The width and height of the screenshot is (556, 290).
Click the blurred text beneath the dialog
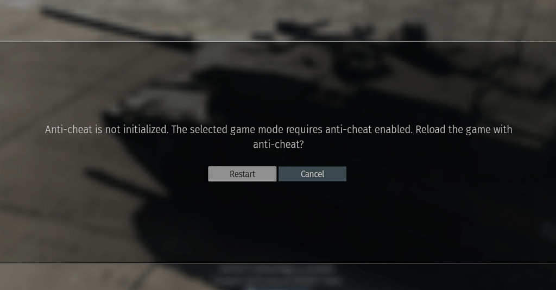pos(279,275)
